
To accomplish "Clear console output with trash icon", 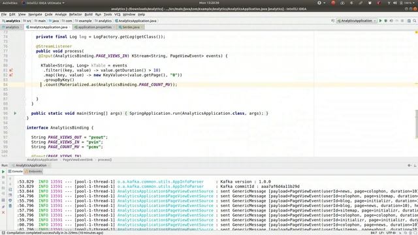I will point(10,206).
